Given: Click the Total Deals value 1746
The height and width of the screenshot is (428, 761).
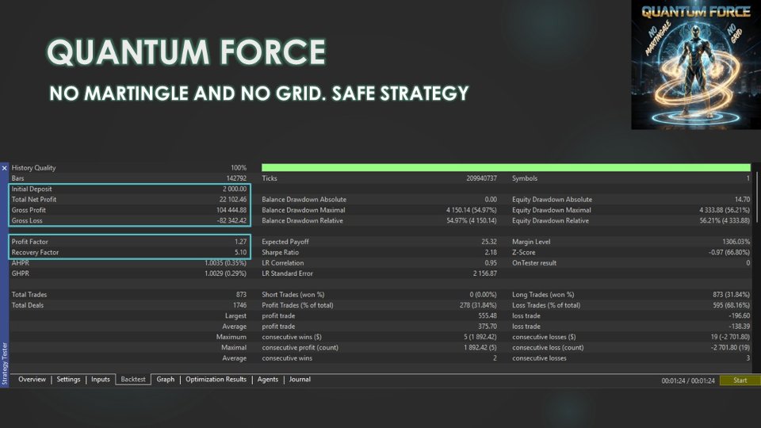Looking at the screenshot, I should coord(239,305).
